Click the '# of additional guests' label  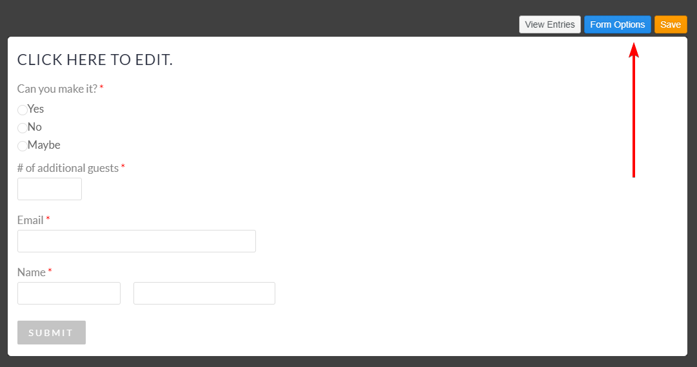68,168
